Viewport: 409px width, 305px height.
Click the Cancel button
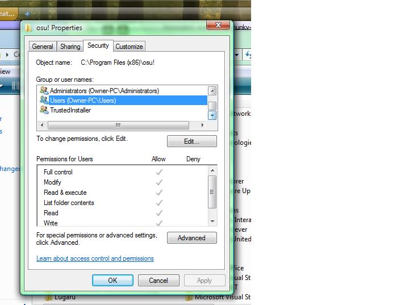click(158, 280)
